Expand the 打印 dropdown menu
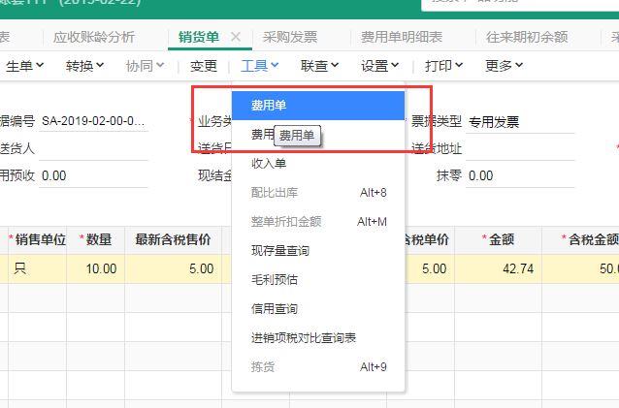 [443, 66]
